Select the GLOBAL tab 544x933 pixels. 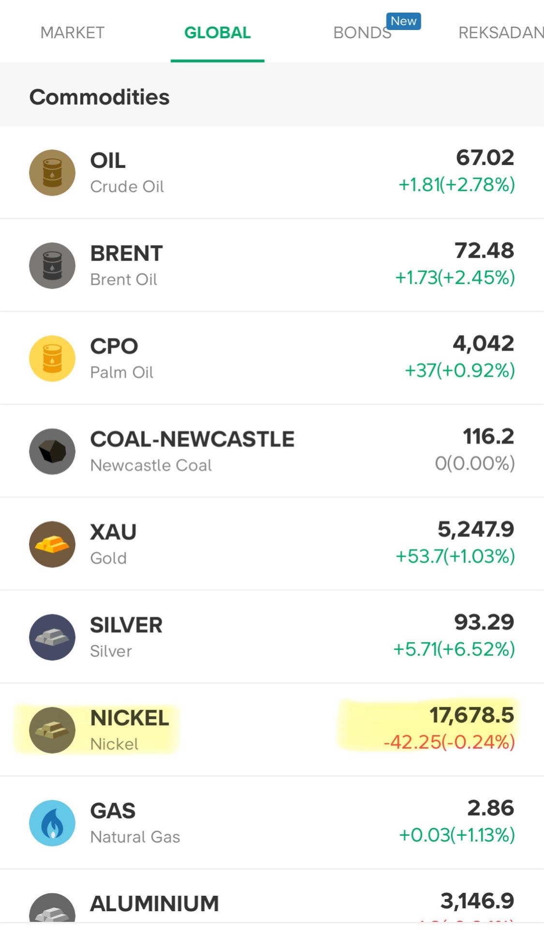tap(218, 33)
